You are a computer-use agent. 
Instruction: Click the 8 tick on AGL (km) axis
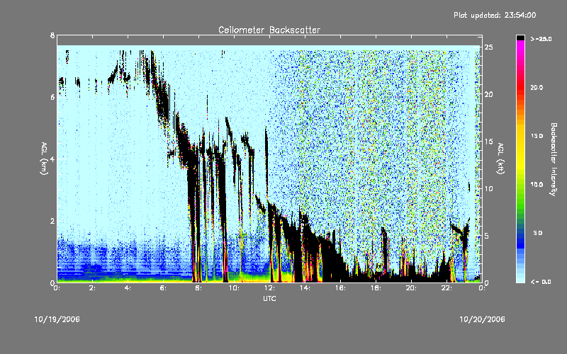[52, 35]
